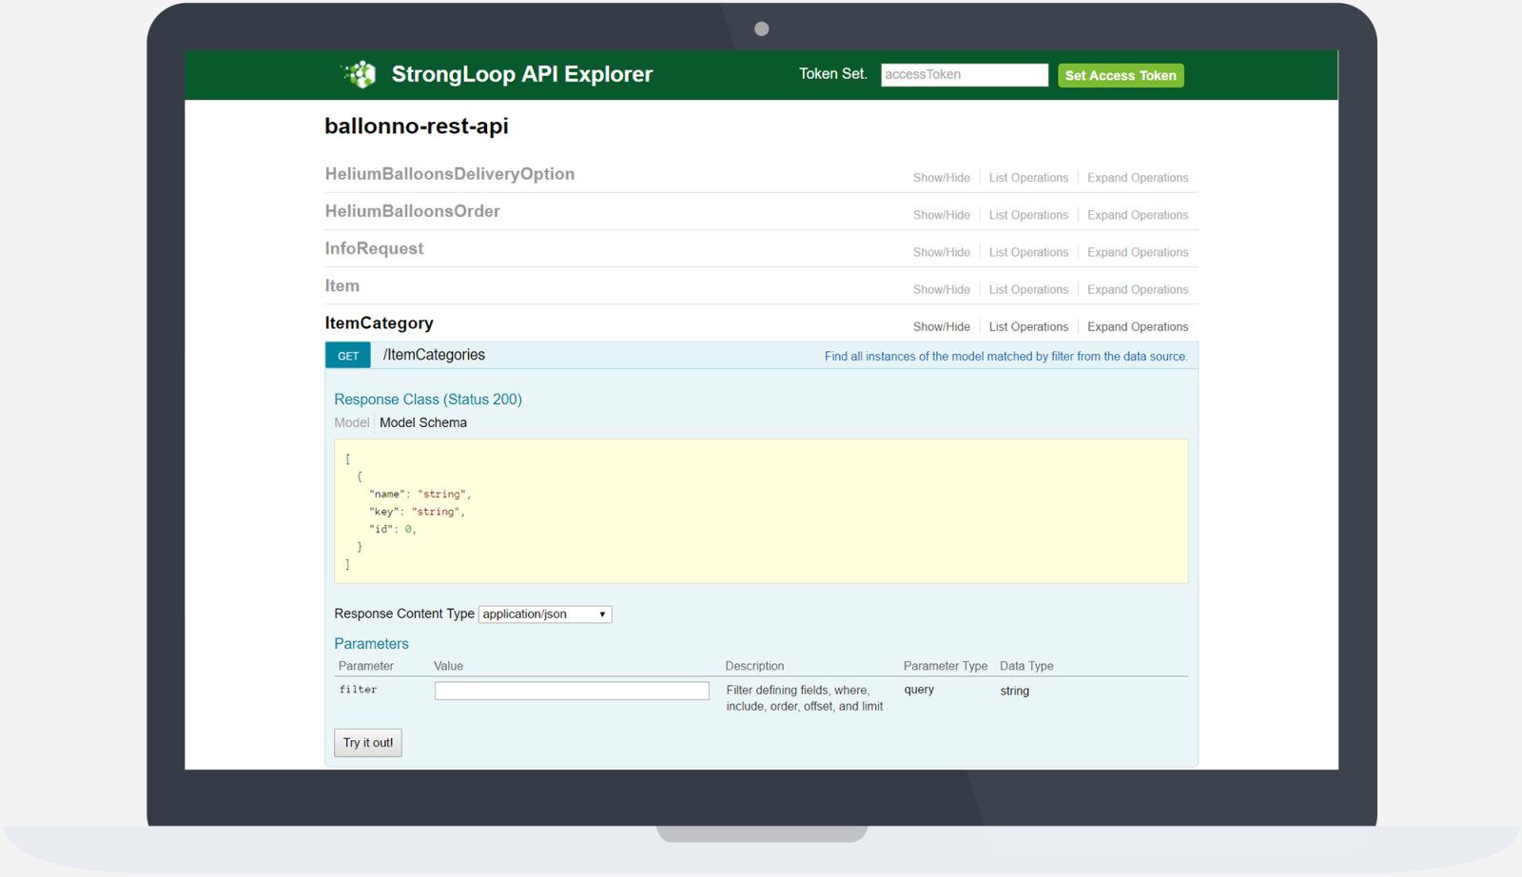This screenshot has height=877, width=1522.
Task: Click the GET method badge
Action: click(348, 356)
